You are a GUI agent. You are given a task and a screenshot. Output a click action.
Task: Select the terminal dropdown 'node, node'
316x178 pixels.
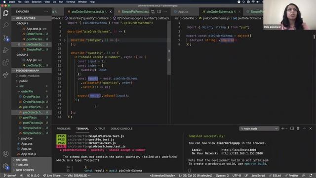259,129
